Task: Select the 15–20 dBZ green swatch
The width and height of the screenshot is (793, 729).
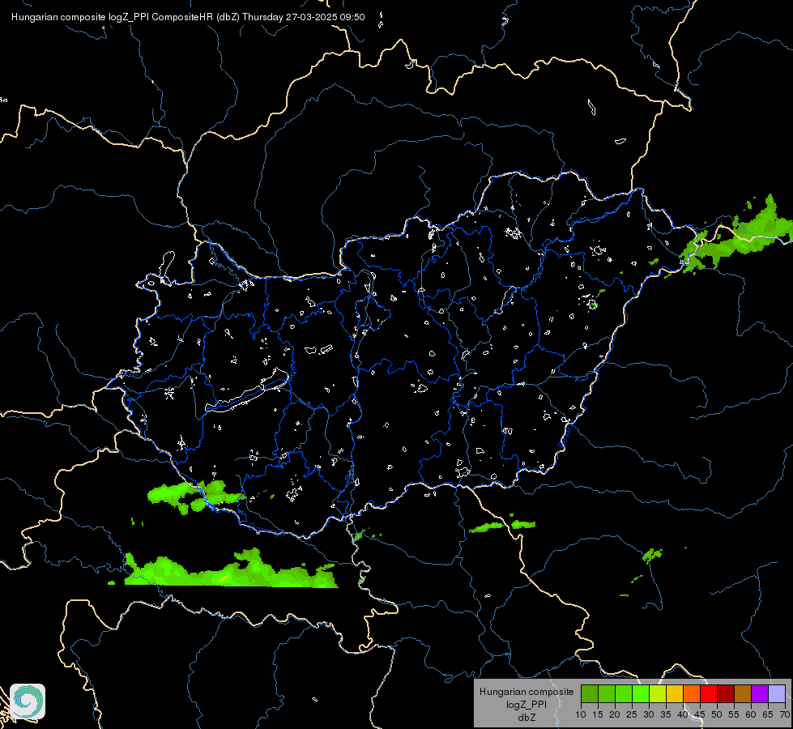Action: pos(607,693)
